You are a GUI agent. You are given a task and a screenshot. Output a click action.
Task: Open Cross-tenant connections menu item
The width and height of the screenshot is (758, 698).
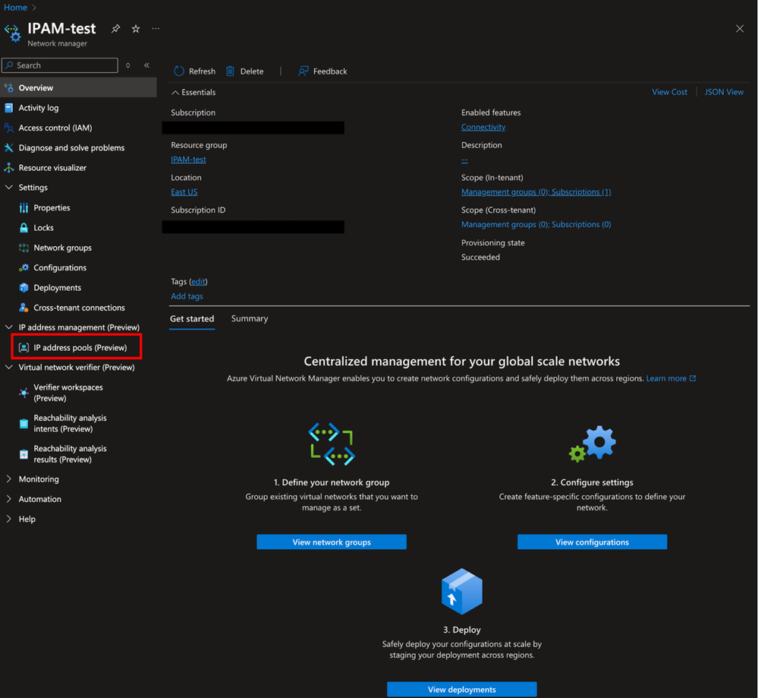pyautogui.click(x=78, y=308)
